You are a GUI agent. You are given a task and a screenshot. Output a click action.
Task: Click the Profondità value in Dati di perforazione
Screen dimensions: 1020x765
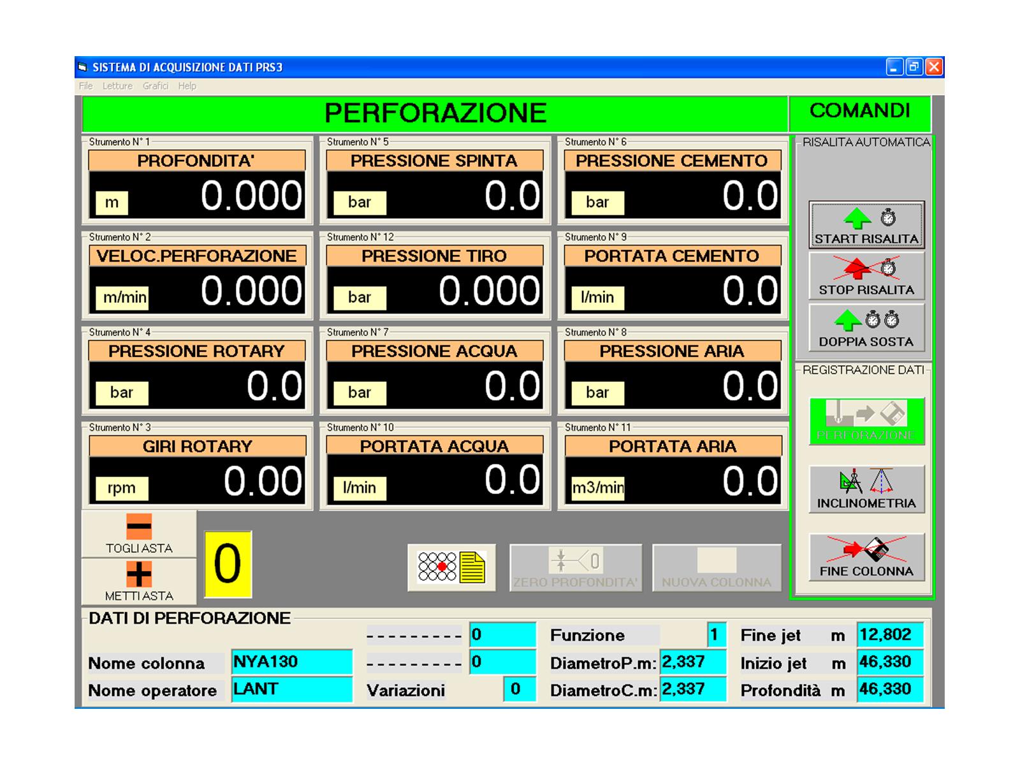[890, 689]
